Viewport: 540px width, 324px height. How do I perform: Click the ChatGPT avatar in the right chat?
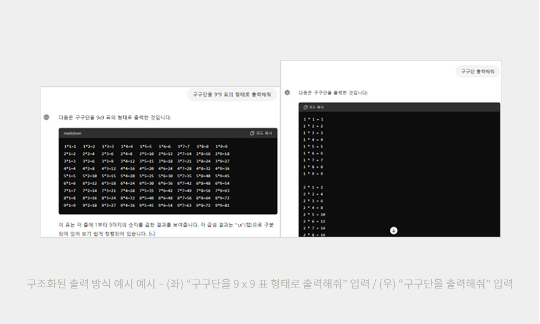[287, 92]
